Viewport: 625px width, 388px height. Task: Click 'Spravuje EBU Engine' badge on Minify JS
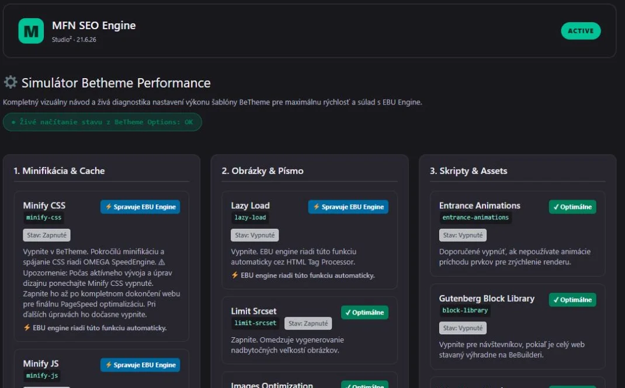(x=140, y=365)
